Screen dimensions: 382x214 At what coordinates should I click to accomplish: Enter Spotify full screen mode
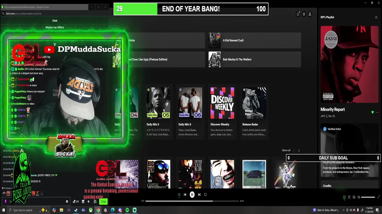coord(379,197)
